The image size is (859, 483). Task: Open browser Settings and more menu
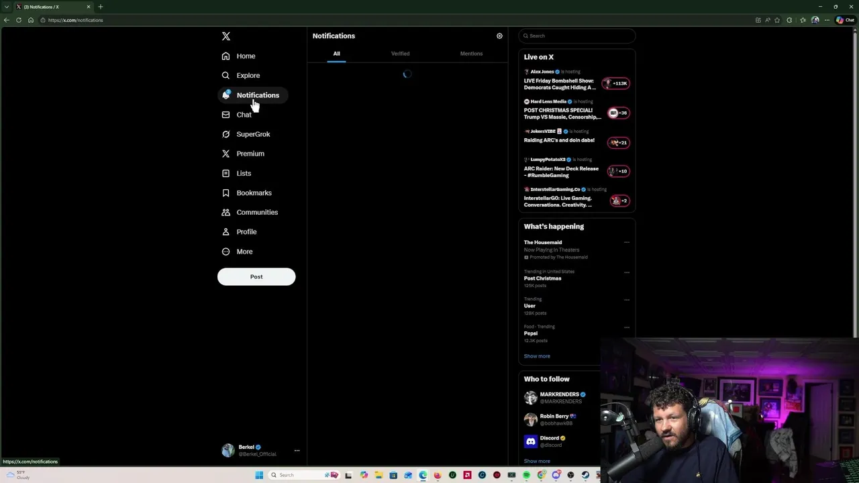827,20
